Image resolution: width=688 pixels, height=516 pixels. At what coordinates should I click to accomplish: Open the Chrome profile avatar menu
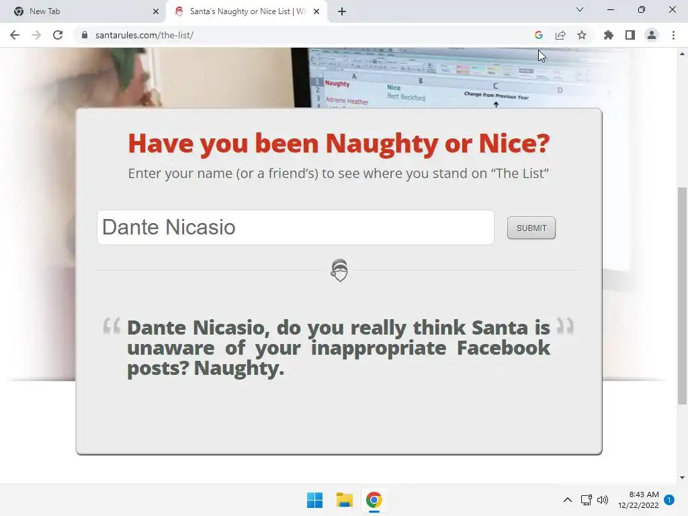tap(652, 35)
